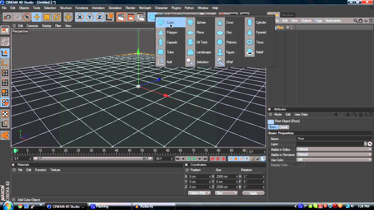374x210 pixels.
Task: Toggle the Z axis lock
Action: 100,17
